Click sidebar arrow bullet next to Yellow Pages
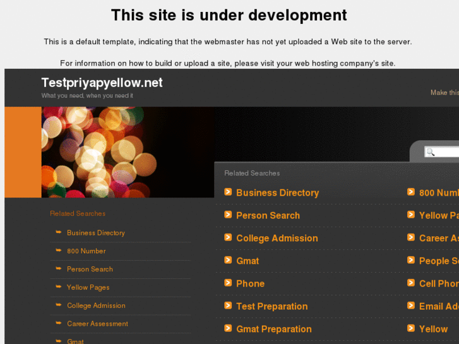 click(x=59, y=287)
